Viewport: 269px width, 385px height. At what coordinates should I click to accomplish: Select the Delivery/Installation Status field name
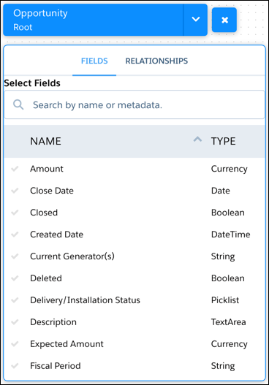coord(85,300)
